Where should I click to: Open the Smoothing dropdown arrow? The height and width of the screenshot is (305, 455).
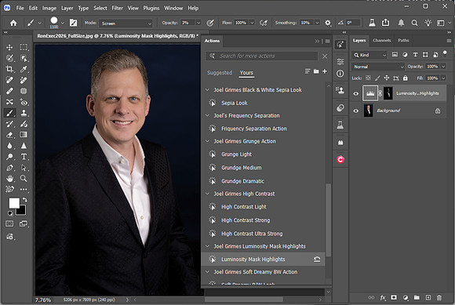tap(317, 23)
